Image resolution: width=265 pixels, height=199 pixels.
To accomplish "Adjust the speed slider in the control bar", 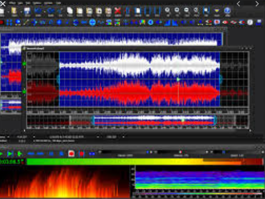I will click(x=237, y=152).
